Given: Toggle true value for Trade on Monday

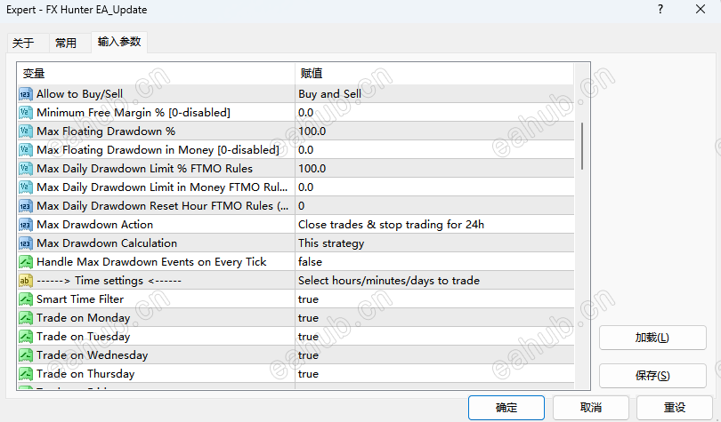Looking at the screenshot, I should [x=308, y=318].
